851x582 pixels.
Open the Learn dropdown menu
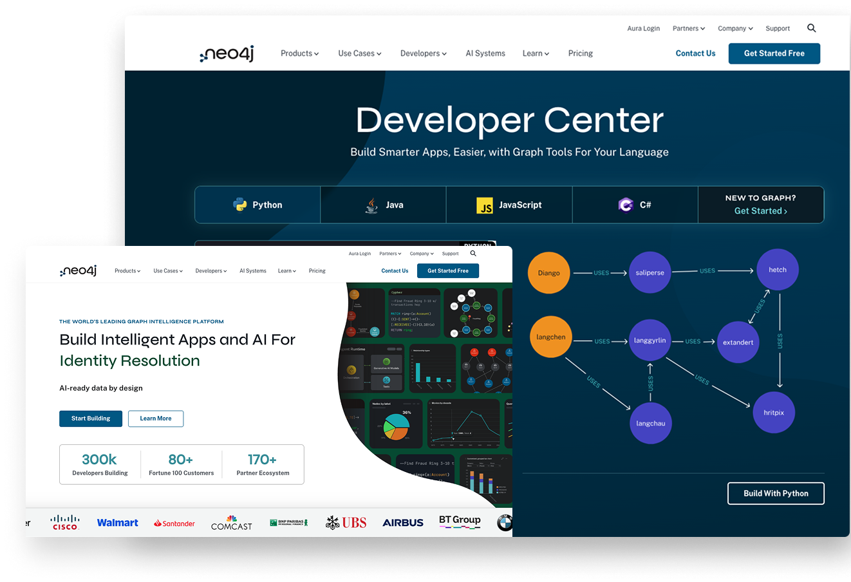(x=536, y=53)
